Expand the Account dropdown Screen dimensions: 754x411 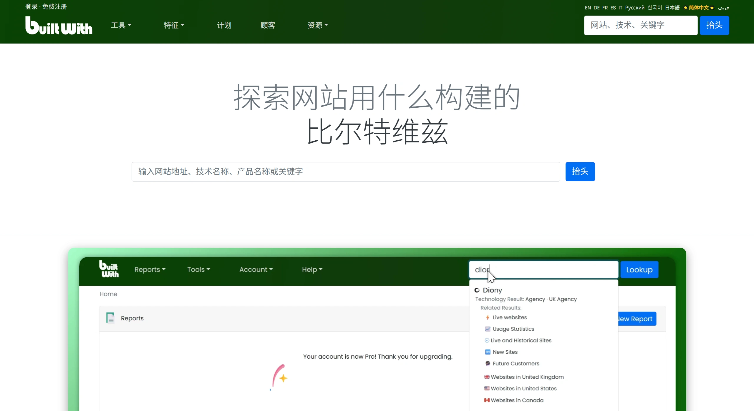coord(255,269)
